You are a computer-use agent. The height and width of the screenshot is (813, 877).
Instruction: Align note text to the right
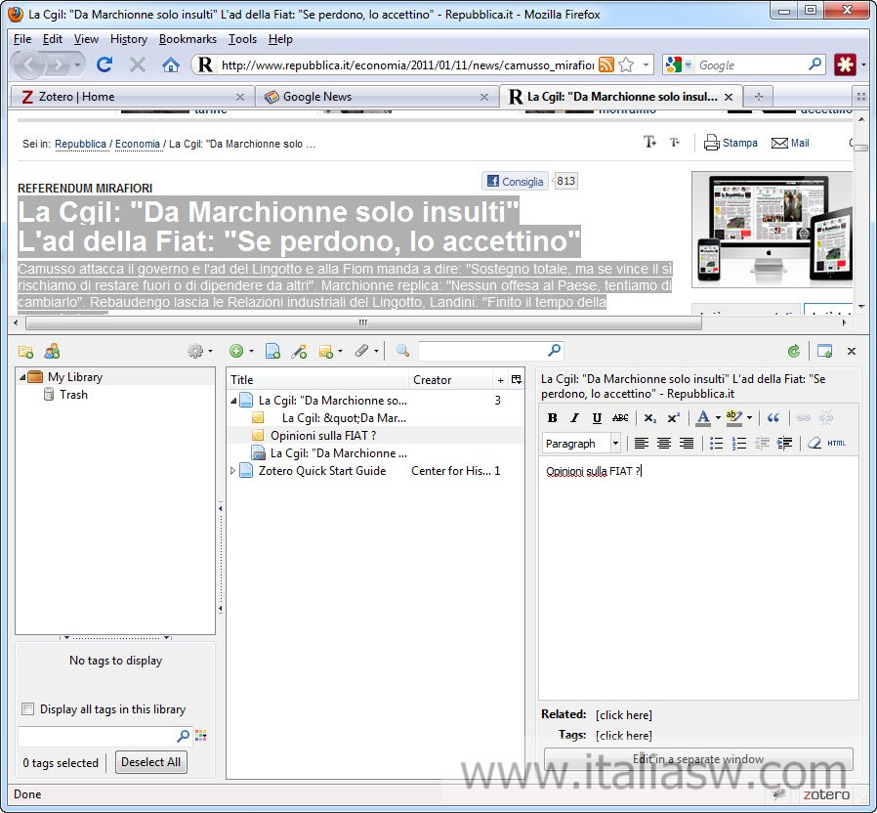pyautogui.click(x=687, y=444)
